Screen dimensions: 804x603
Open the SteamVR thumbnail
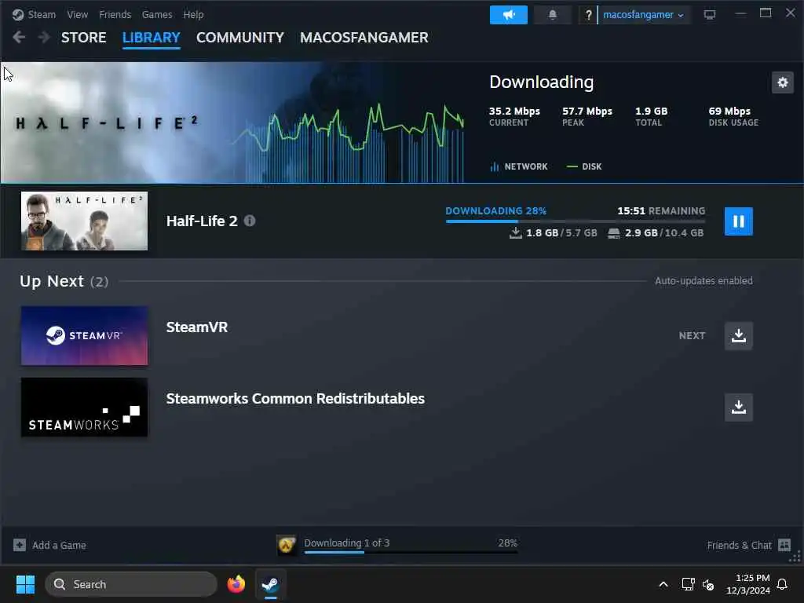[84, 336]
